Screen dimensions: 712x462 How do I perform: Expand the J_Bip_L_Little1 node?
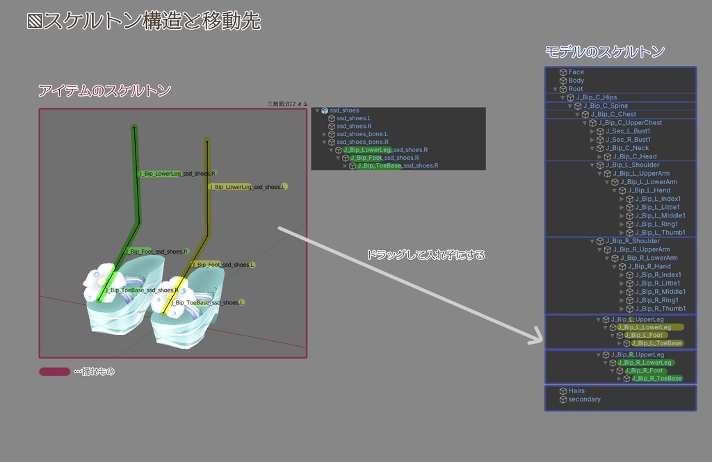click(x=622, y=208)
